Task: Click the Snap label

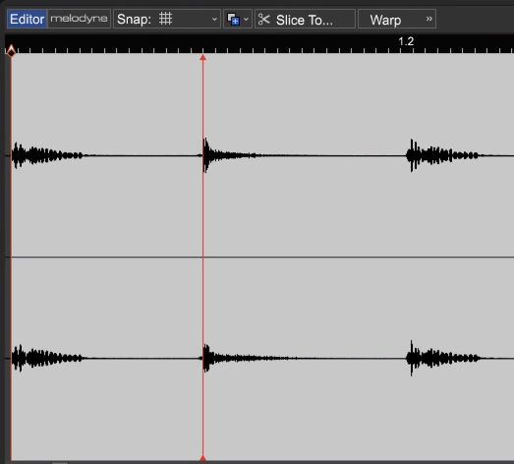Action: pos(134,19)
